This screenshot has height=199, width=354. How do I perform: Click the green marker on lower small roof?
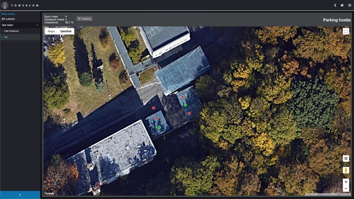159,127
